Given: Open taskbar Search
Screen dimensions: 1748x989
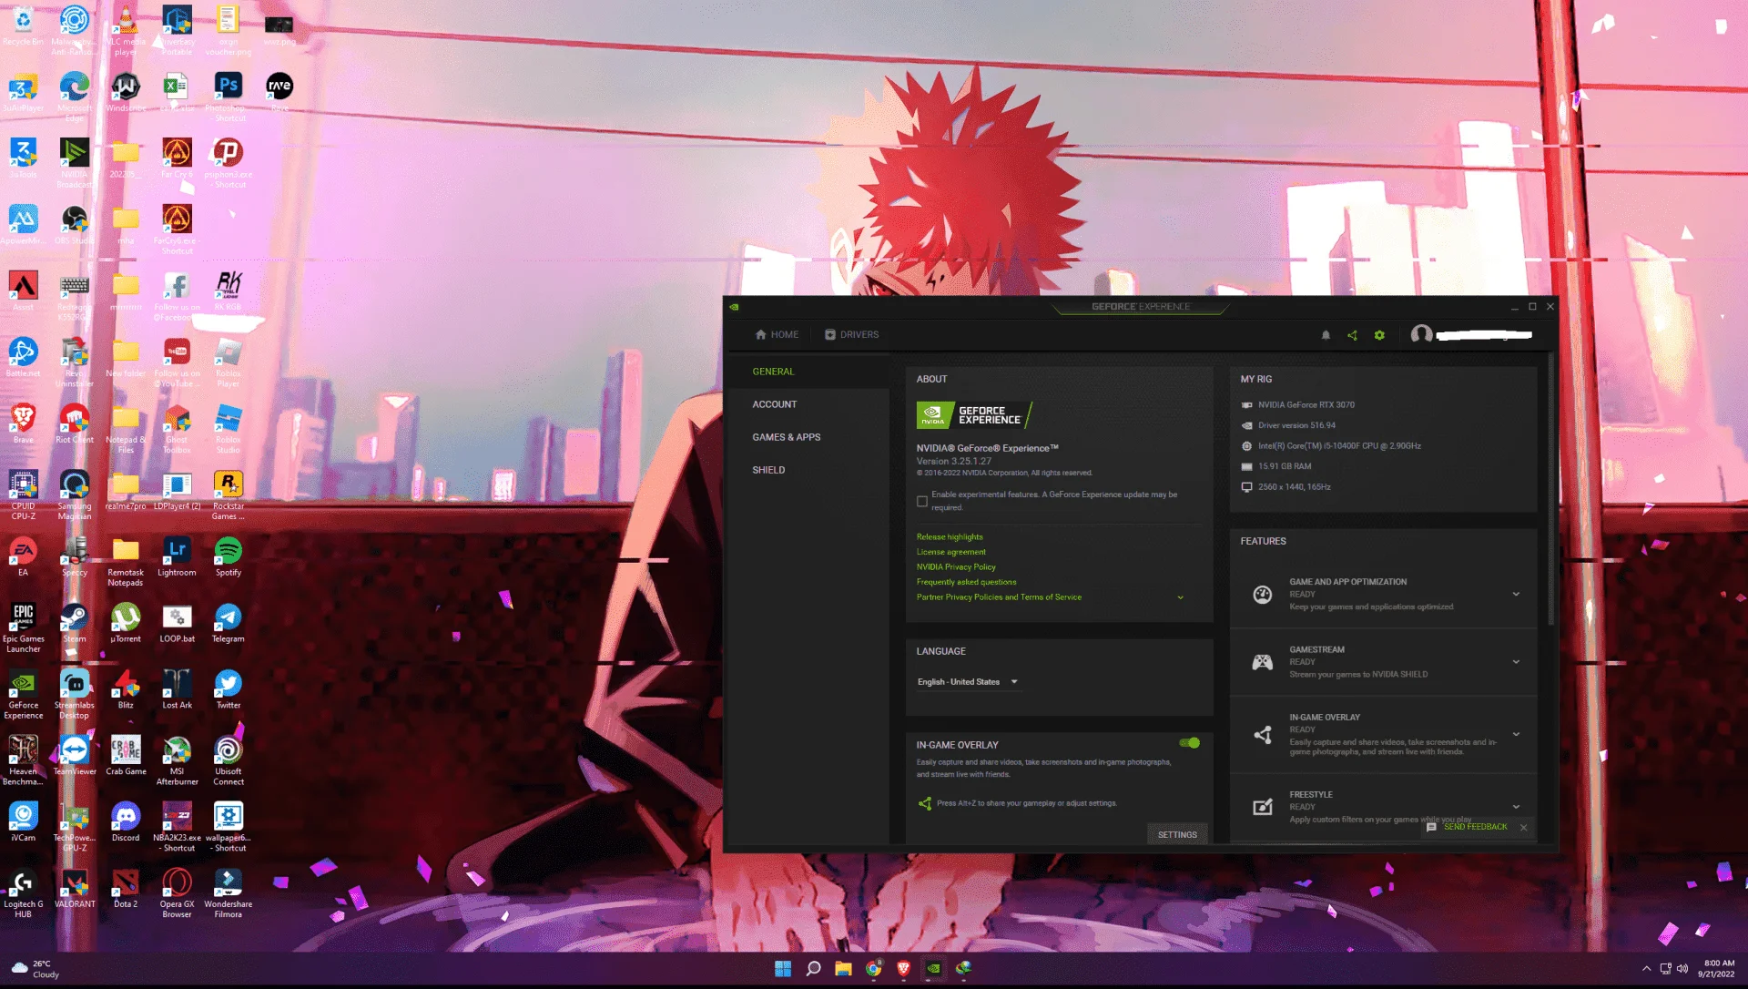Looking at the screenshot, I should (x=813, y=968).
